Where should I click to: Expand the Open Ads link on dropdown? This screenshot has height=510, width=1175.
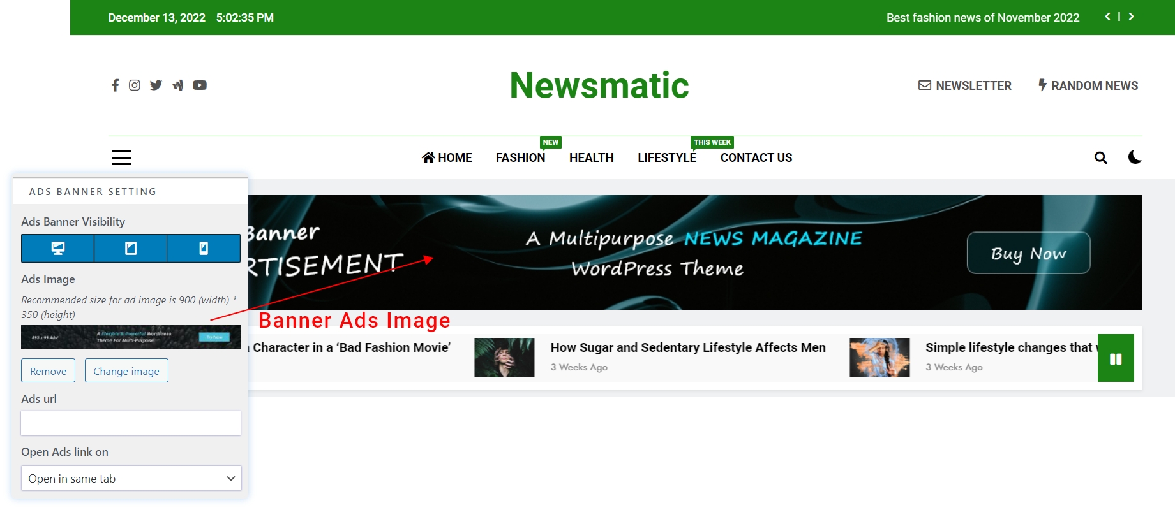tap(131, 479)
